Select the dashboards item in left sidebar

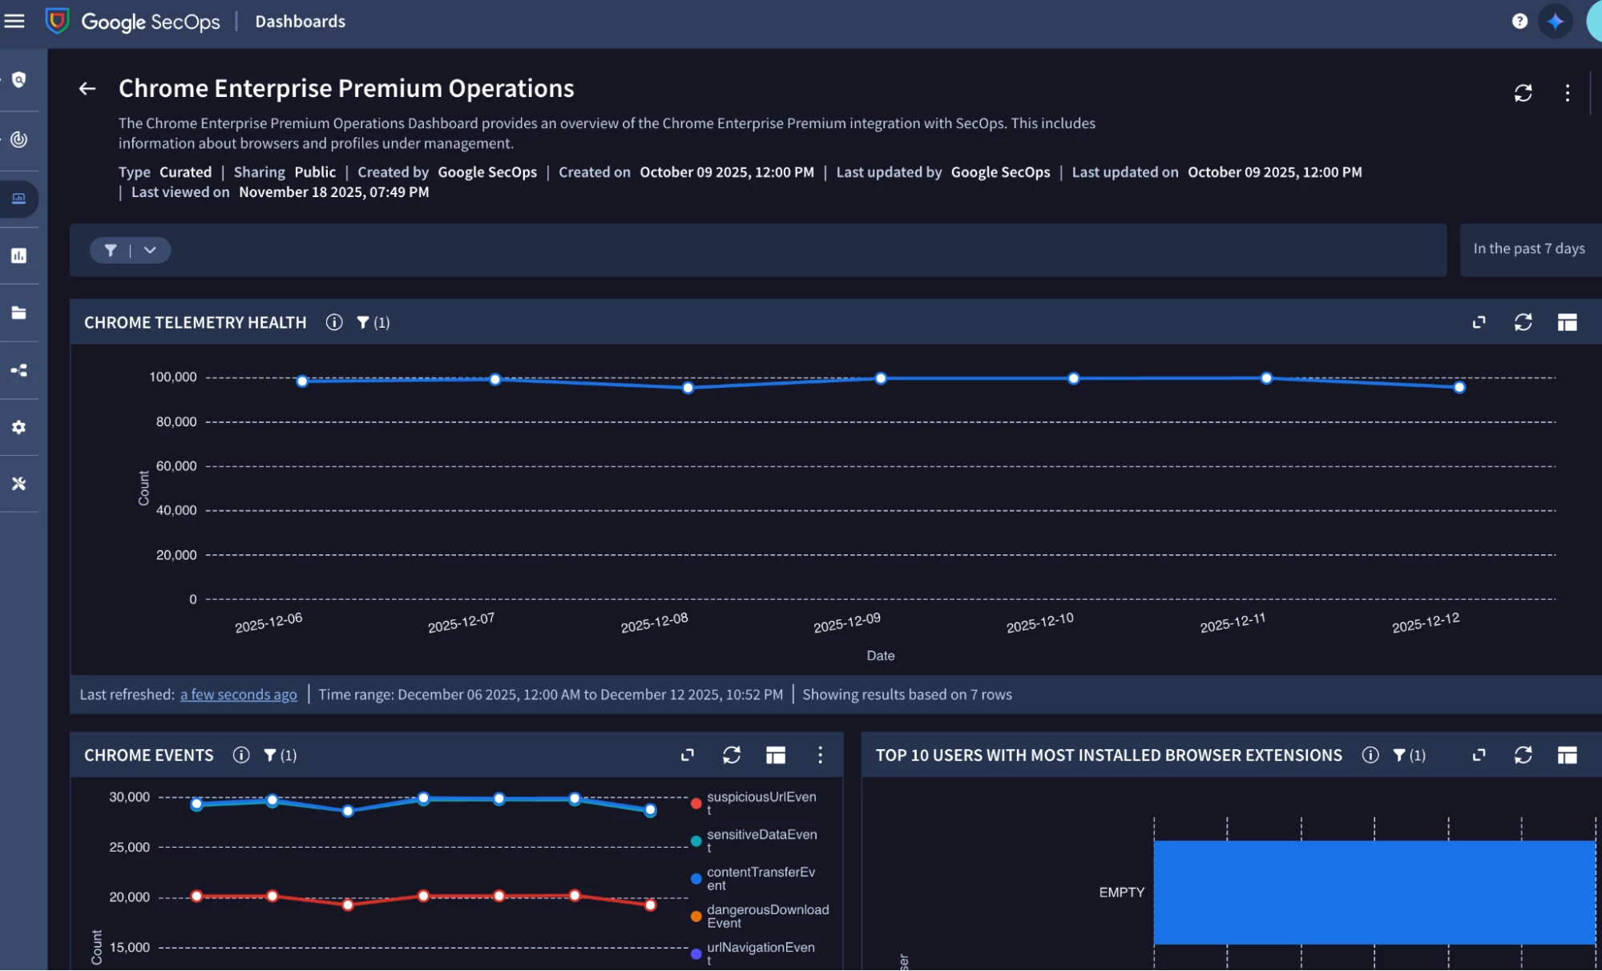(19, 198)
